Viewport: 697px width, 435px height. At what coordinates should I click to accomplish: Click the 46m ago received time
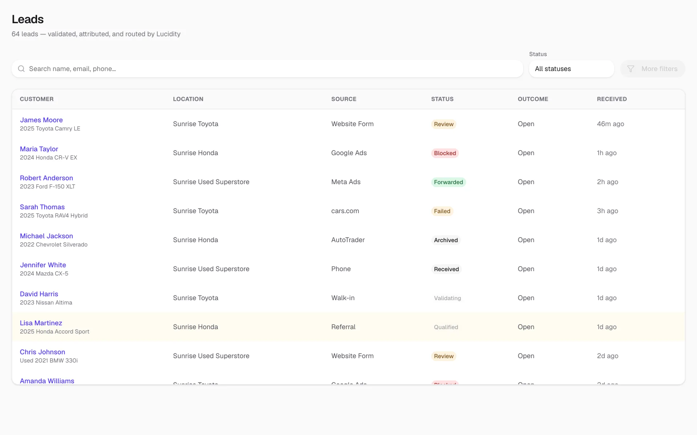610,124
